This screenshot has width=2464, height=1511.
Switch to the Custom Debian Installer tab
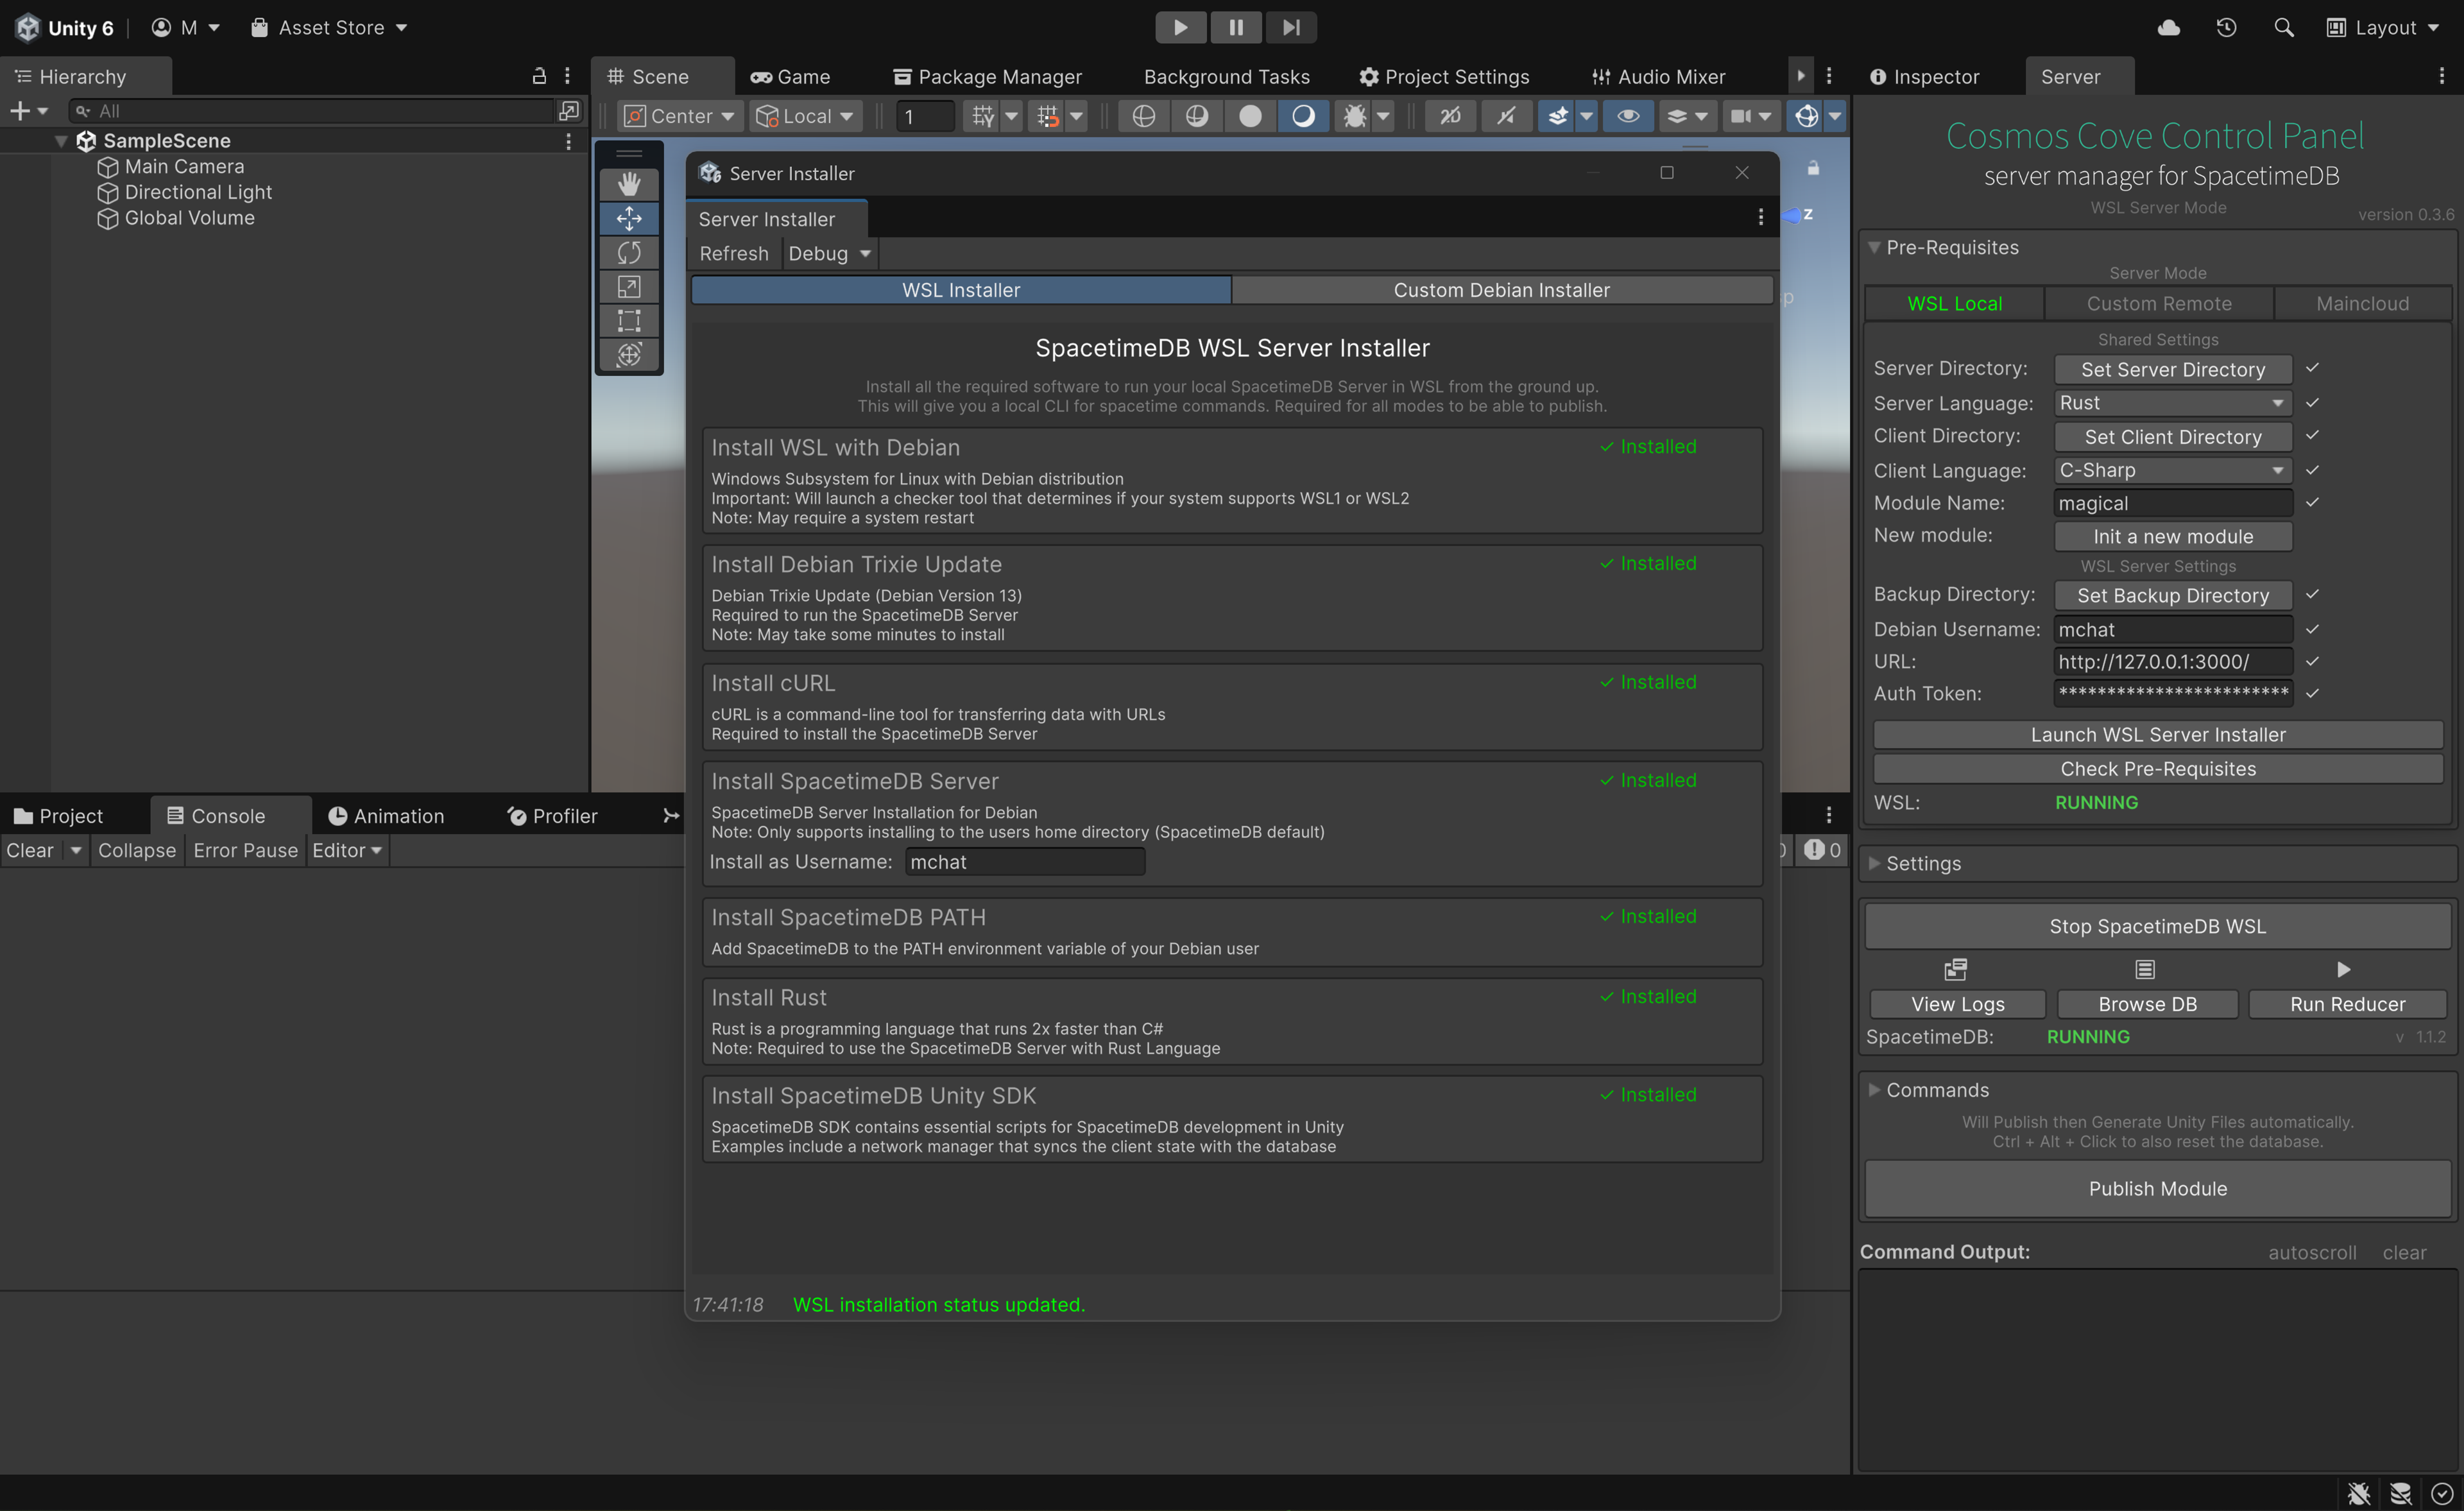pyautogui.click(x=1501, y=290)
